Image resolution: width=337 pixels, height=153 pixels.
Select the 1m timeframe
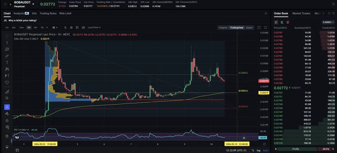coord(7,28)
